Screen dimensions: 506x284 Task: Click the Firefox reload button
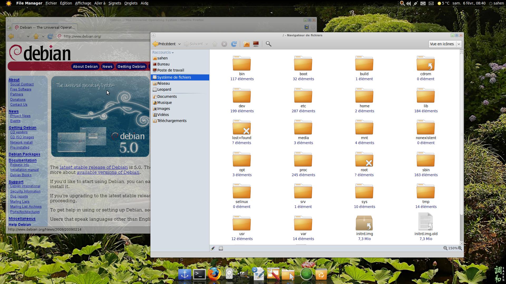tap(50, 36)
